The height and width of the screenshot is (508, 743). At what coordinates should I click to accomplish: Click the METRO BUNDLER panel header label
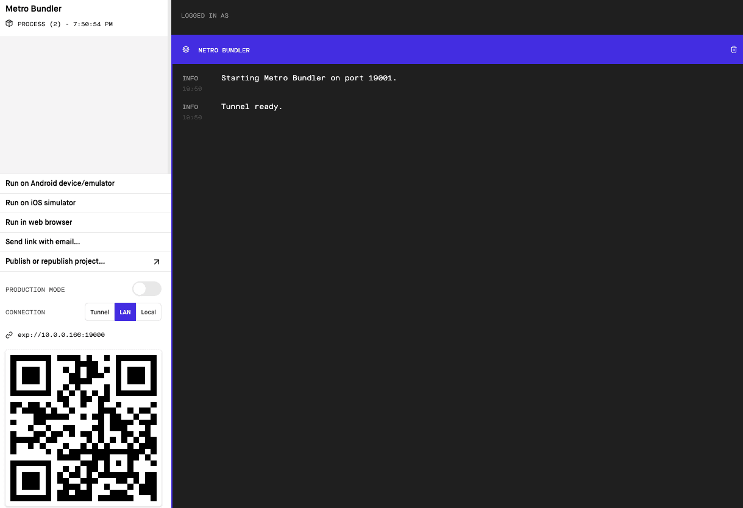coord(224,51)
